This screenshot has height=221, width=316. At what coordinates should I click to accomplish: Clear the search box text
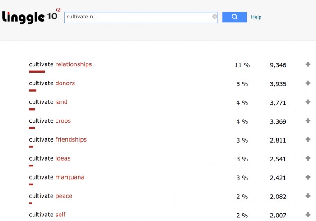(x=214, y=17)
